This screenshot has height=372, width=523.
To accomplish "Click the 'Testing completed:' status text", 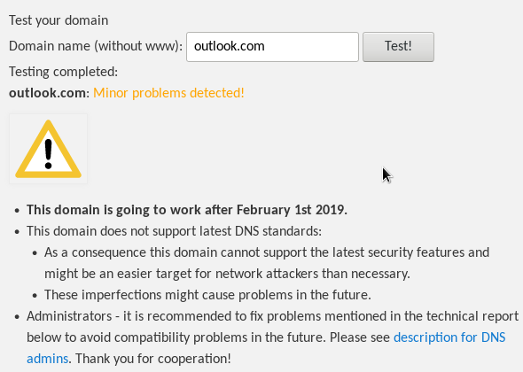I will (x=63, y=72).
